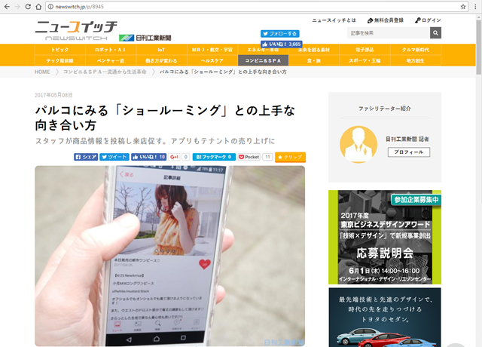Image resolution: width=482 pixels, height=347 pixels.
Task: Clip the article with orange クリップ button
Action: (x=291, y=157)
